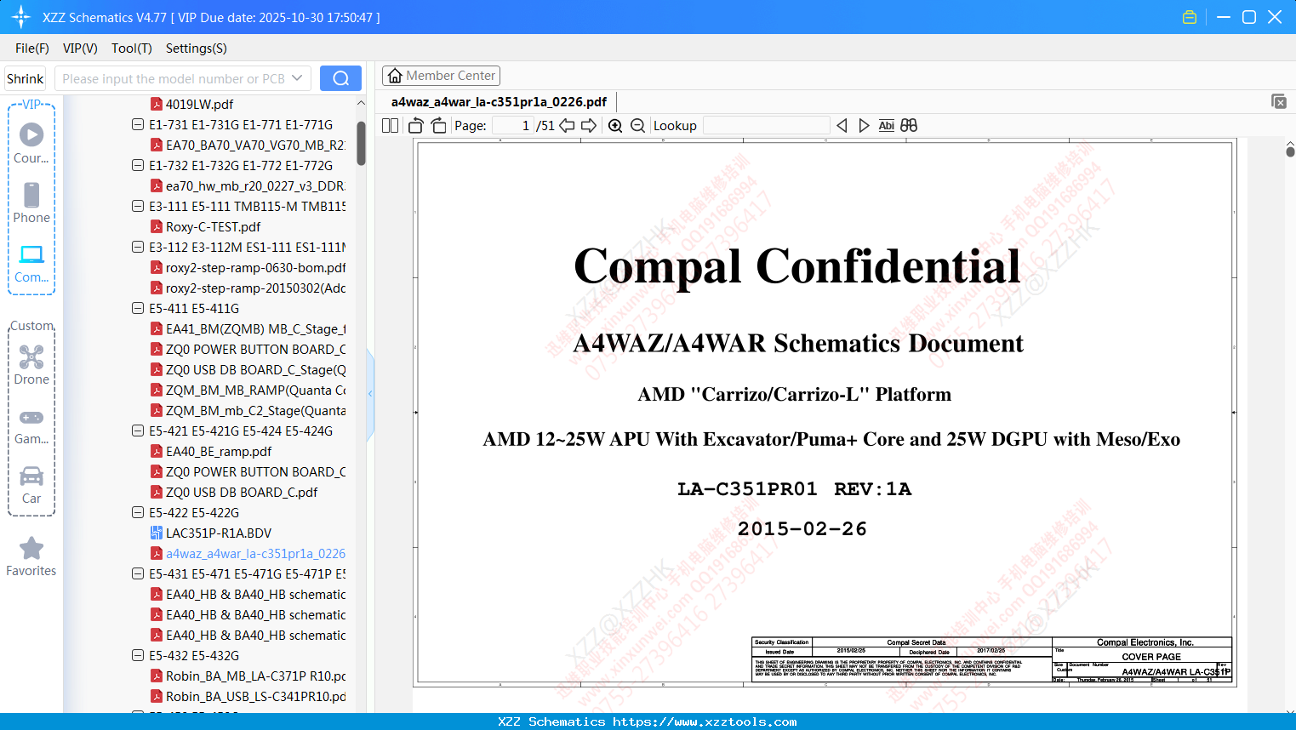Focus the model number search field
1296x730 pixels.
[x=174, y=78]
